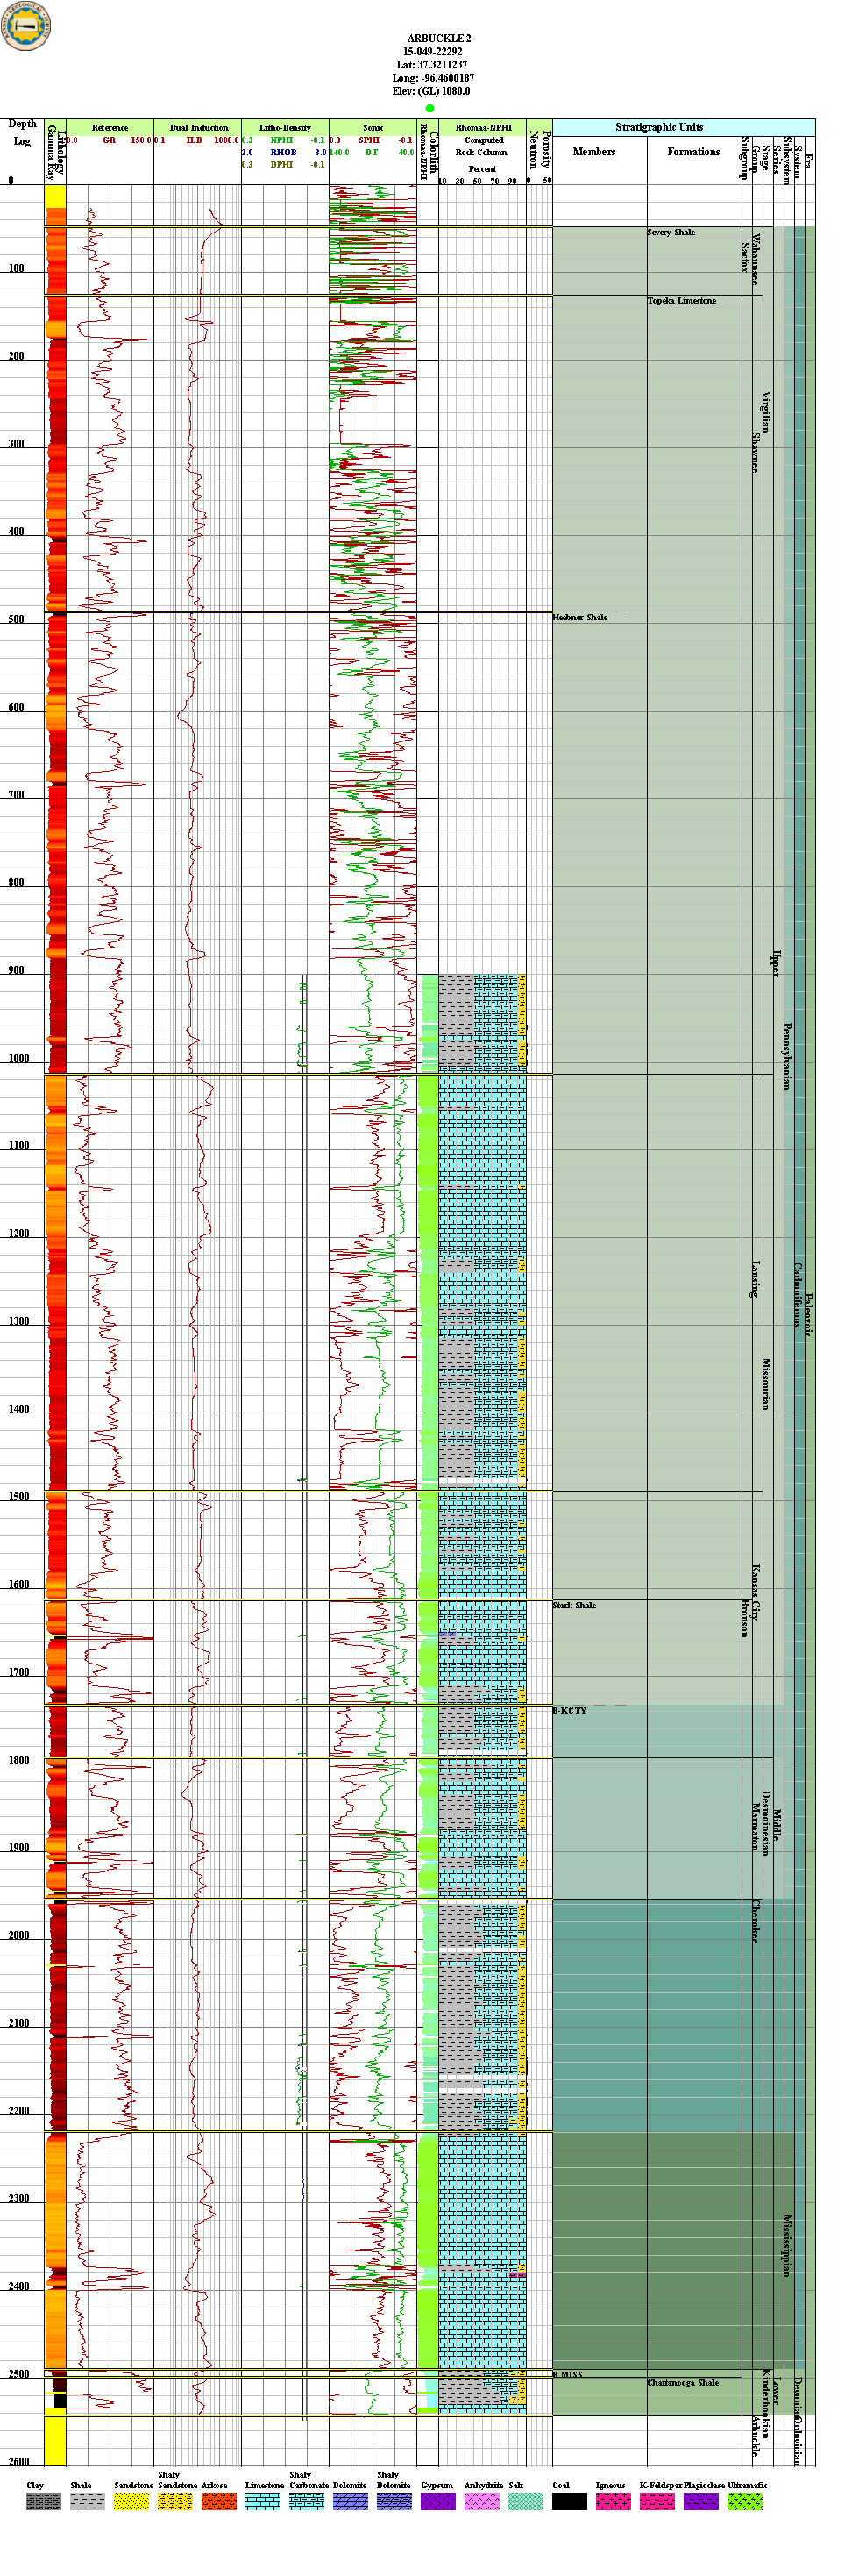This screenshot has height=2576, width=859.
Task: Click the green Ultramafic legend pattern
Action: (746, 2501)
